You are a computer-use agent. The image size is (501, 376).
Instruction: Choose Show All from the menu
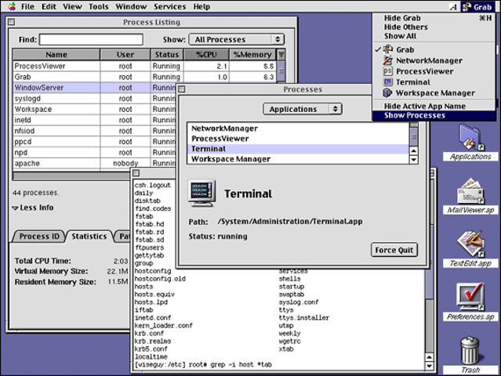coord(434,36)
